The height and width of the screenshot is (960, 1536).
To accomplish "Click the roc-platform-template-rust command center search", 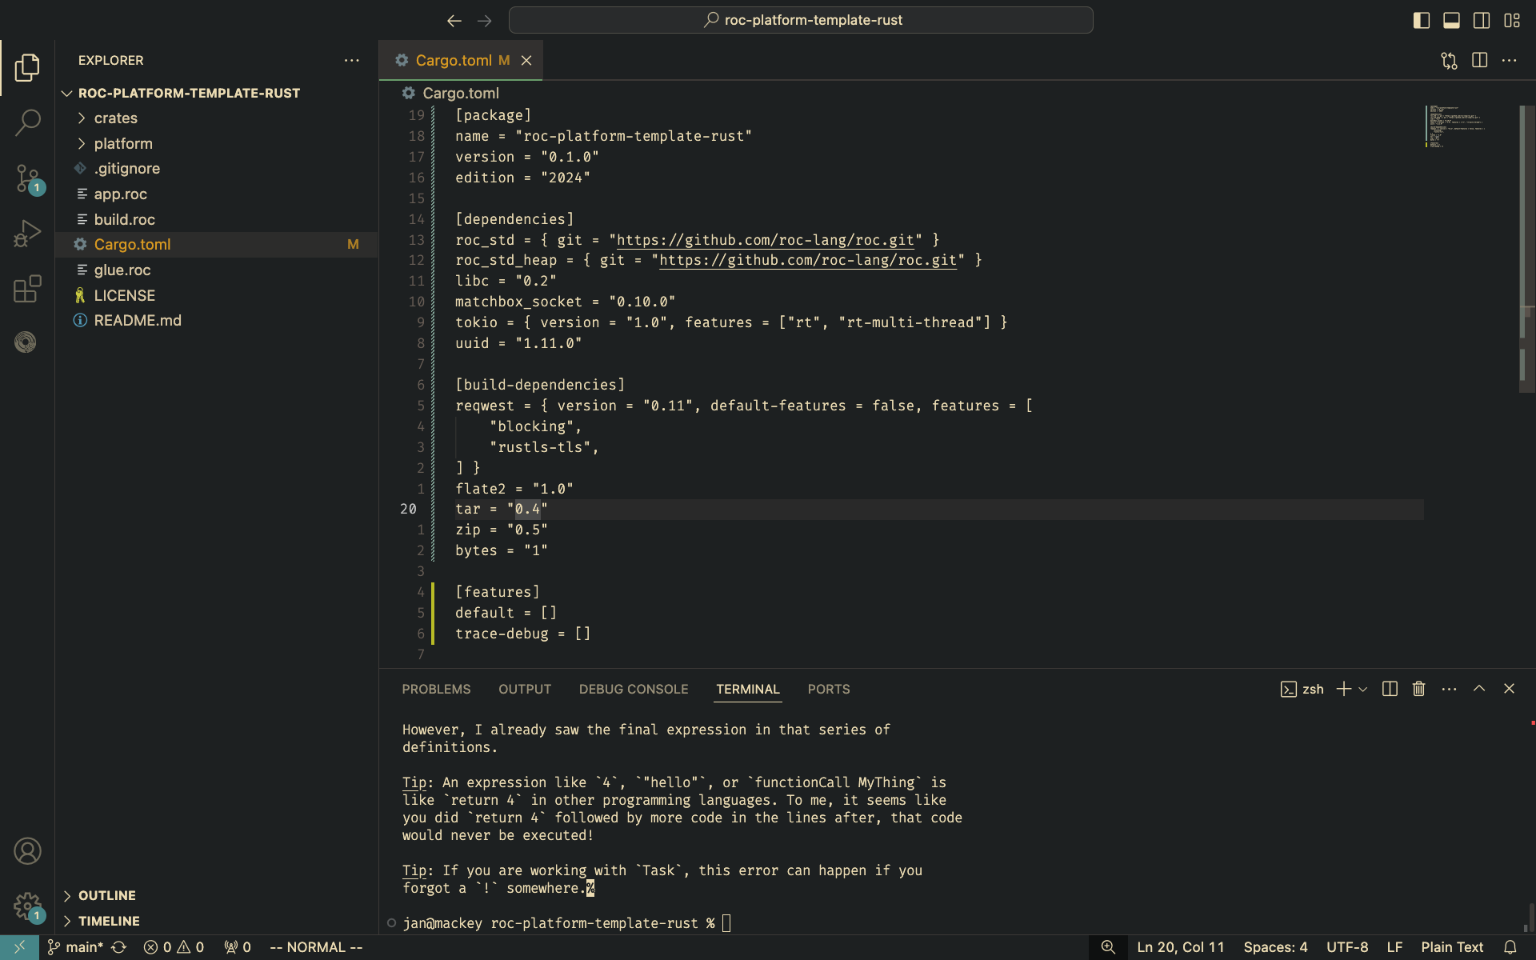I will 801,21.
